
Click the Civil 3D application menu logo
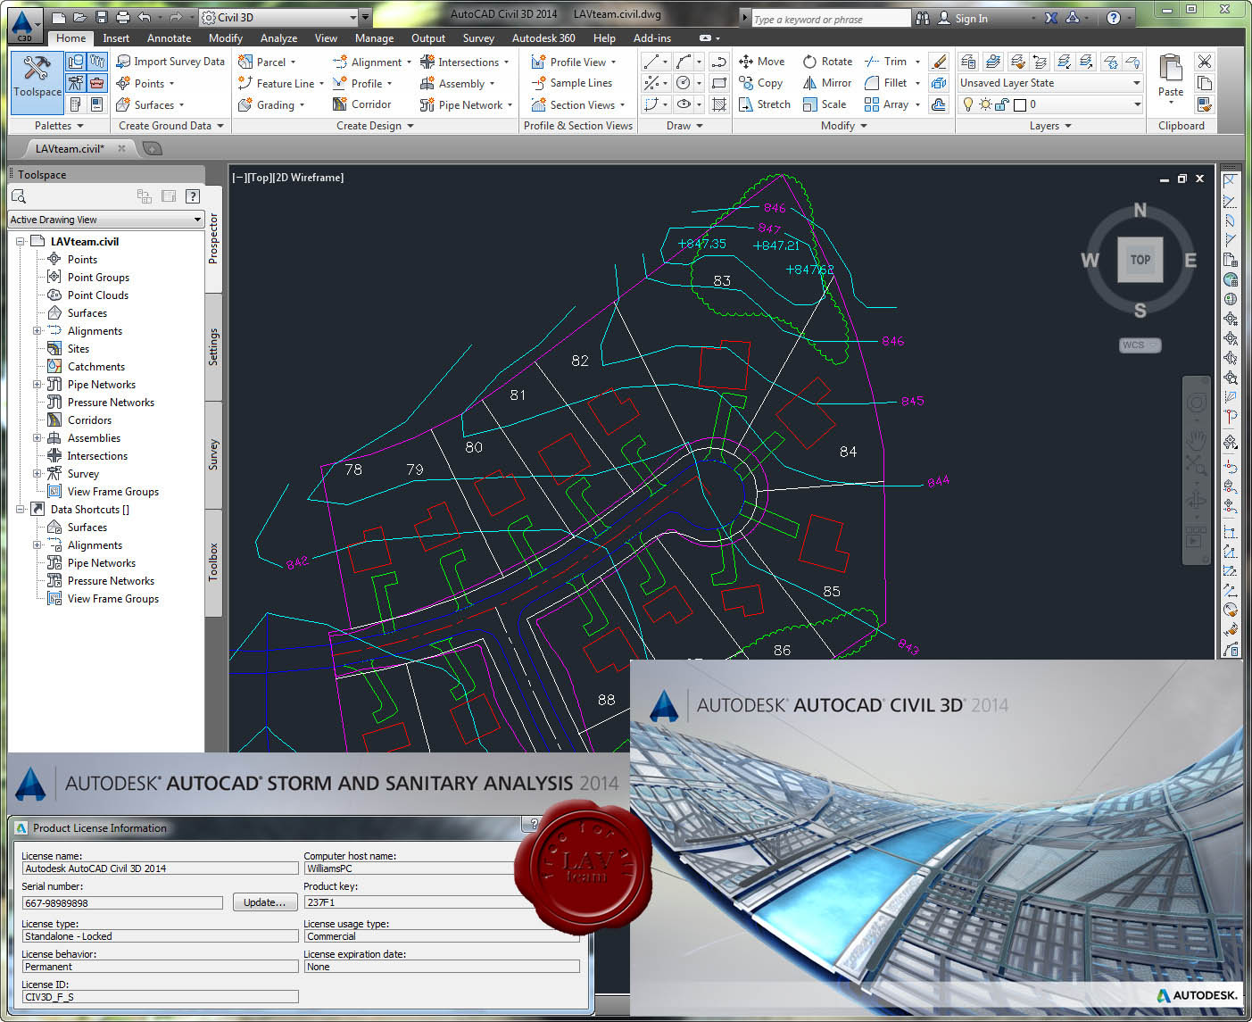pyautogui.click(x=24, y=24)
